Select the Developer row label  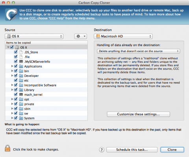click(31, 76)
